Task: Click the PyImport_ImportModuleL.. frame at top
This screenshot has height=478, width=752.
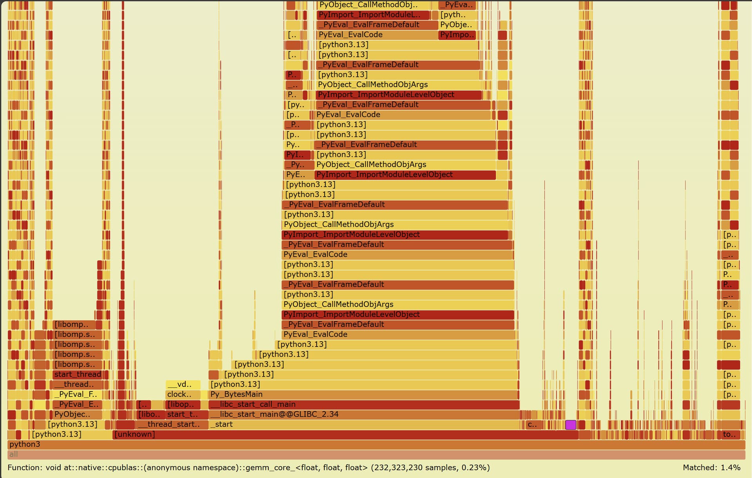Action: [373, 15]
